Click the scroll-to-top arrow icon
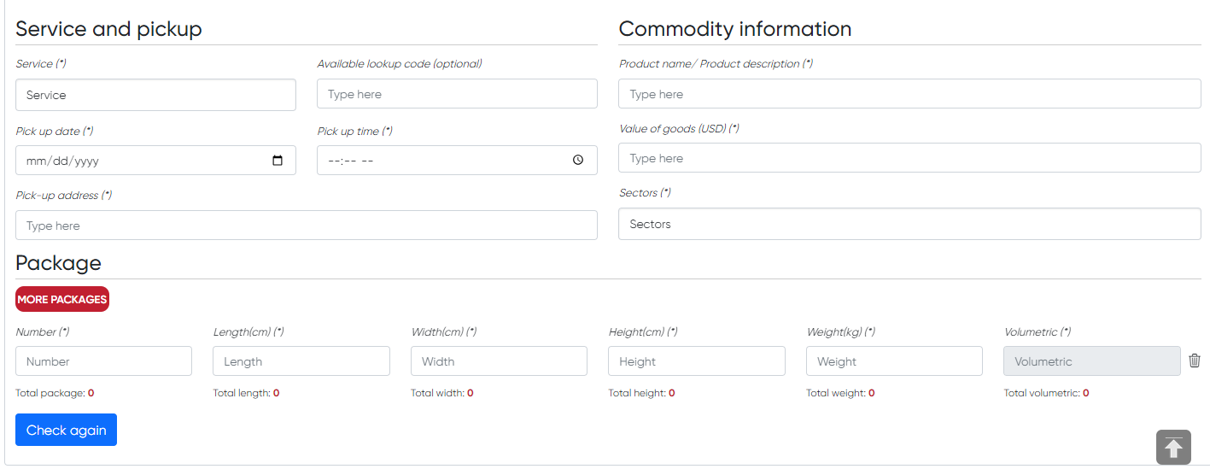 [1173, 448]
